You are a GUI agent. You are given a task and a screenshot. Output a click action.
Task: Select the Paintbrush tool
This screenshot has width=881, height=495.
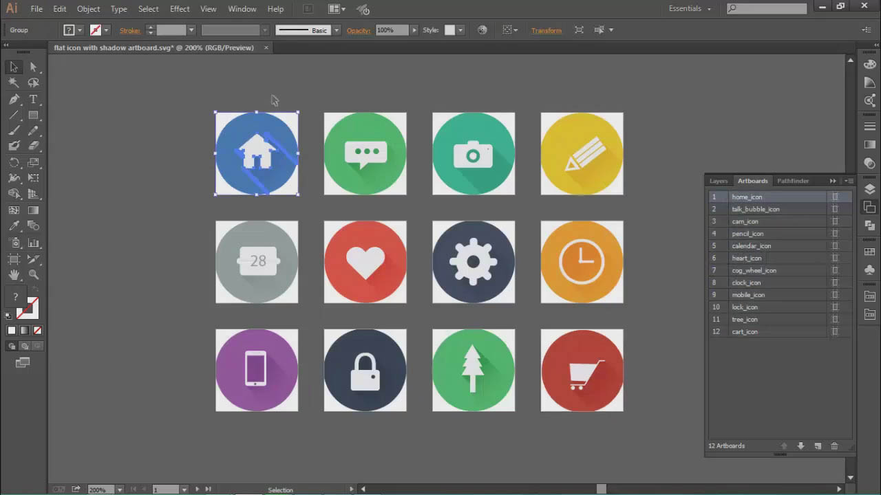(14, 131)
